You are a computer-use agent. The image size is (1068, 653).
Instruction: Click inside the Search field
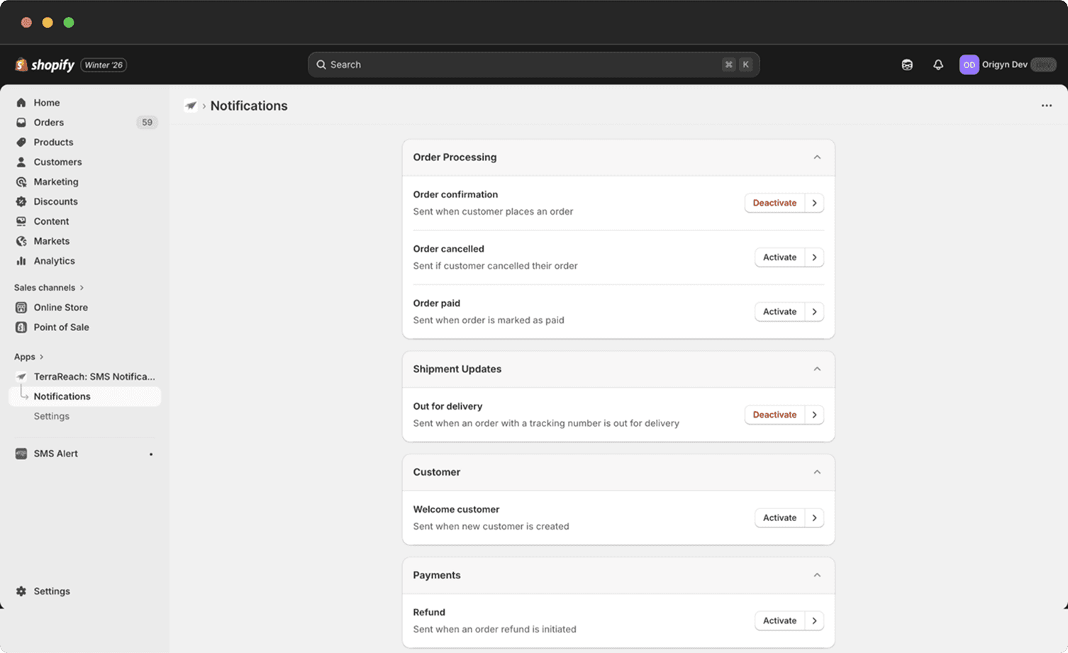pyautogui.click(x=532, y=64)
